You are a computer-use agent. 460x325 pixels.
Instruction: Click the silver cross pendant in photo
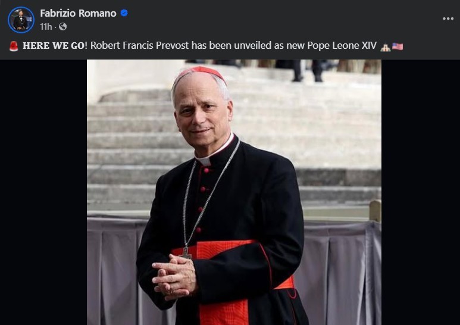[x=186, y=252]
